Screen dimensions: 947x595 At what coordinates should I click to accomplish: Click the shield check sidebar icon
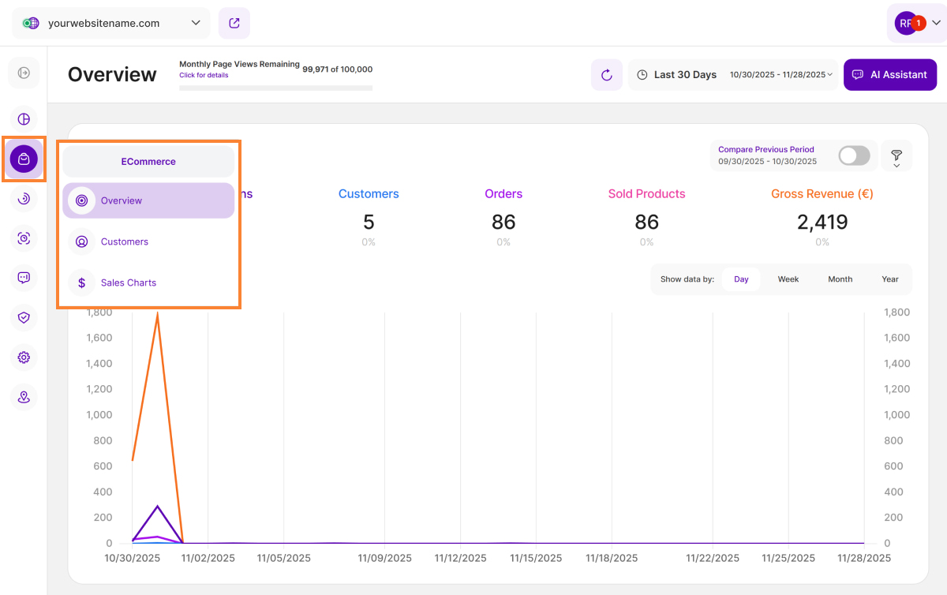24,317
